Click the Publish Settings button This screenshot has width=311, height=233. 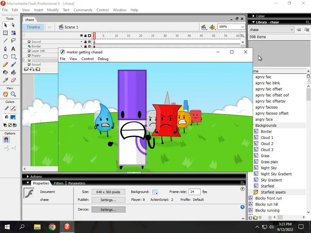(x=108, y=200)
